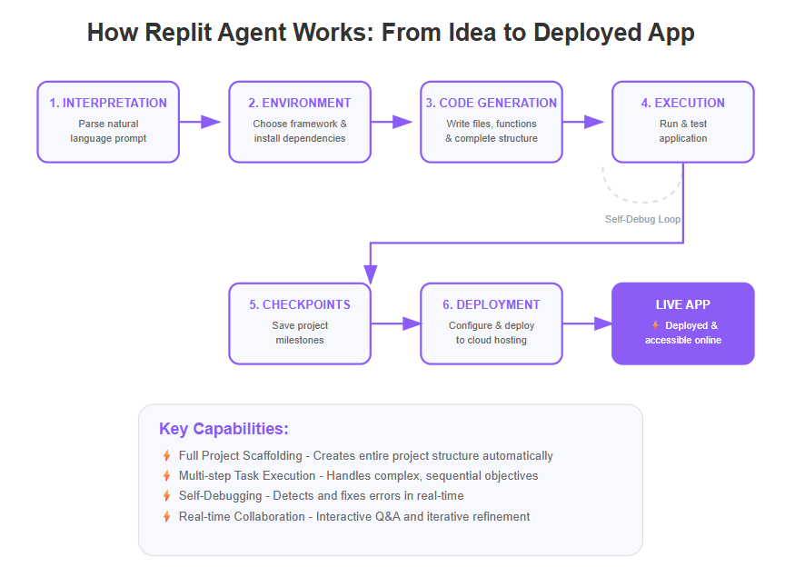
Task: Click text 'Write files, functions & complete structure'
Action: click(x=492, y=131)
